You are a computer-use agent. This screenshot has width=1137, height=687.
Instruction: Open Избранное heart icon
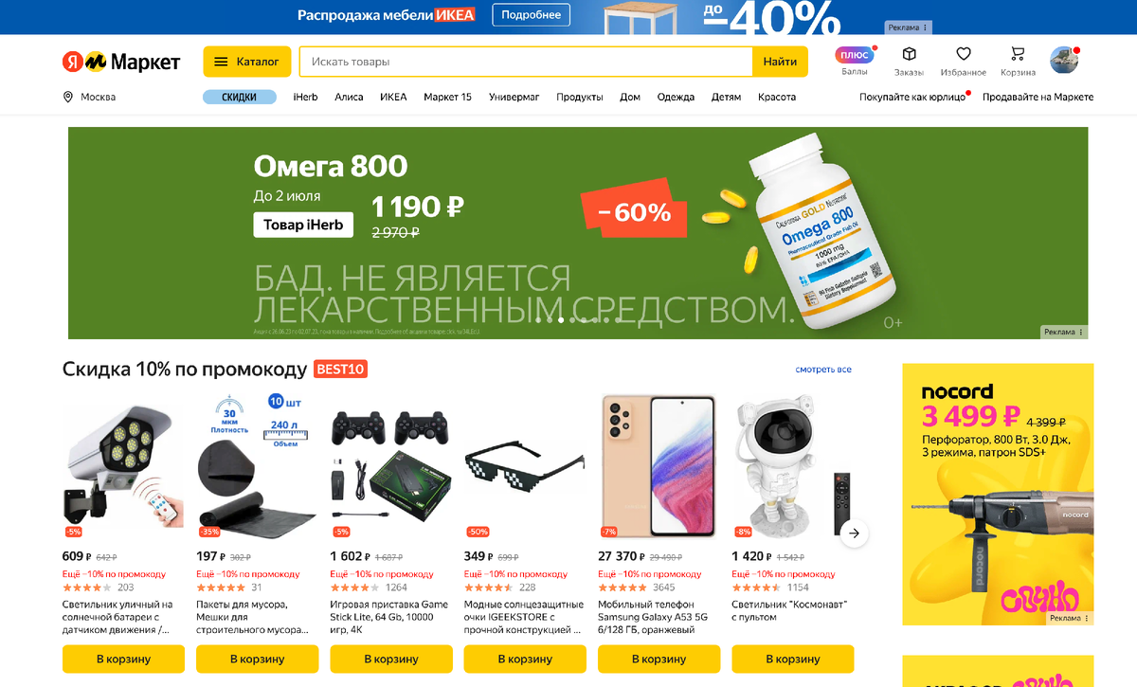[964, 54]
